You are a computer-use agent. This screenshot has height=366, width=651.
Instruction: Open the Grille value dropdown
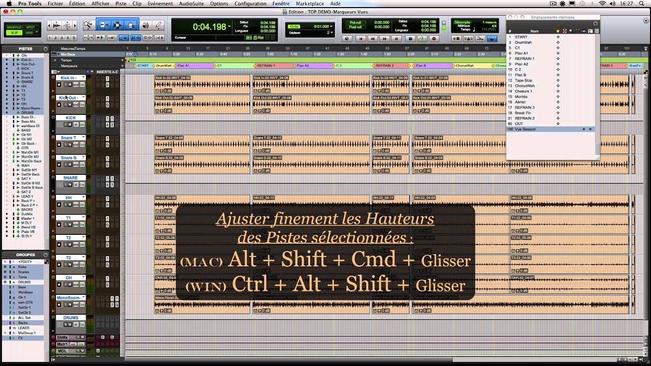click(x=331, y=26)
